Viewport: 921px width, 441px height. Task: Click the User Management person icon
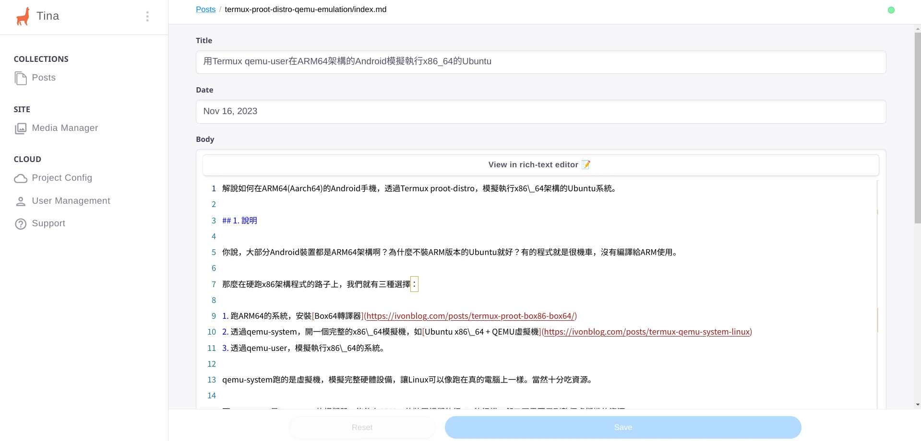coord(21,201)
